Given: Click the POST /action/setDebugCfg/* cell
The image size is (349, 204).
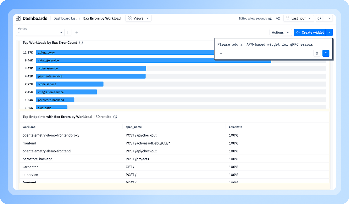Looking at the screenshot, I should point(148,143).
